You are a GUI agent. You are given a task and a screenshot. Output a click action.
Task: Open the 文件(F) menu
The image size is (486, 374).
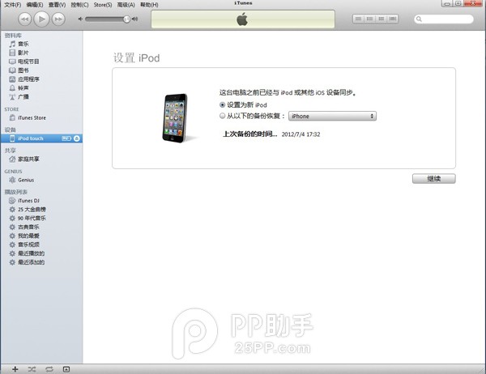tap(12, 5)
